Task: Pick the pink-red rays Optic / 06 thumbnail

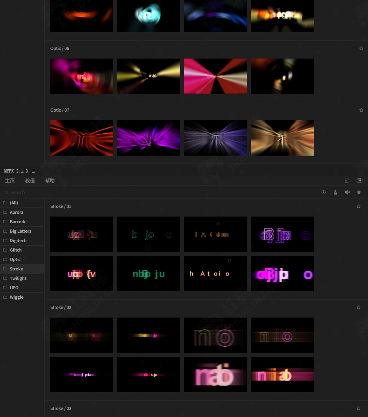Action: tap(215, 76)
